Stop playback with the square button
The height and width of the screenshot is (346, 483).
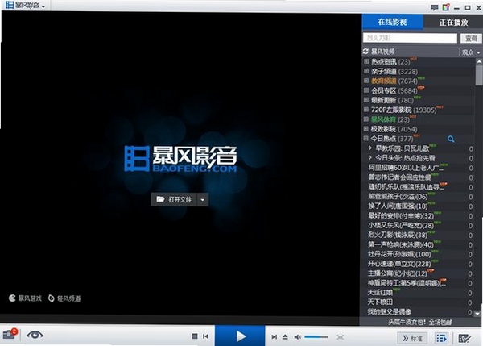coord(195,336)
